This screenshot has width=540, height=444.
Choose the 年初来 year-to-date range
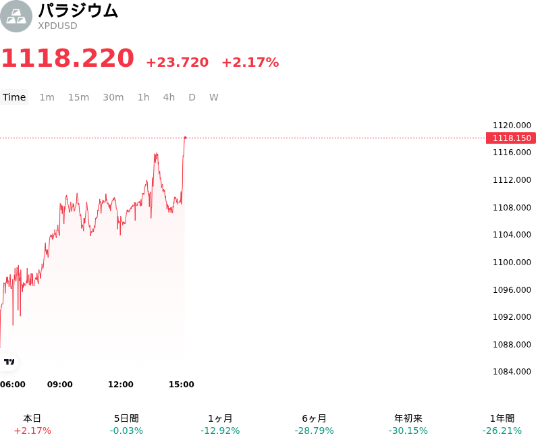pyautogui.click(x=408, y=424)
